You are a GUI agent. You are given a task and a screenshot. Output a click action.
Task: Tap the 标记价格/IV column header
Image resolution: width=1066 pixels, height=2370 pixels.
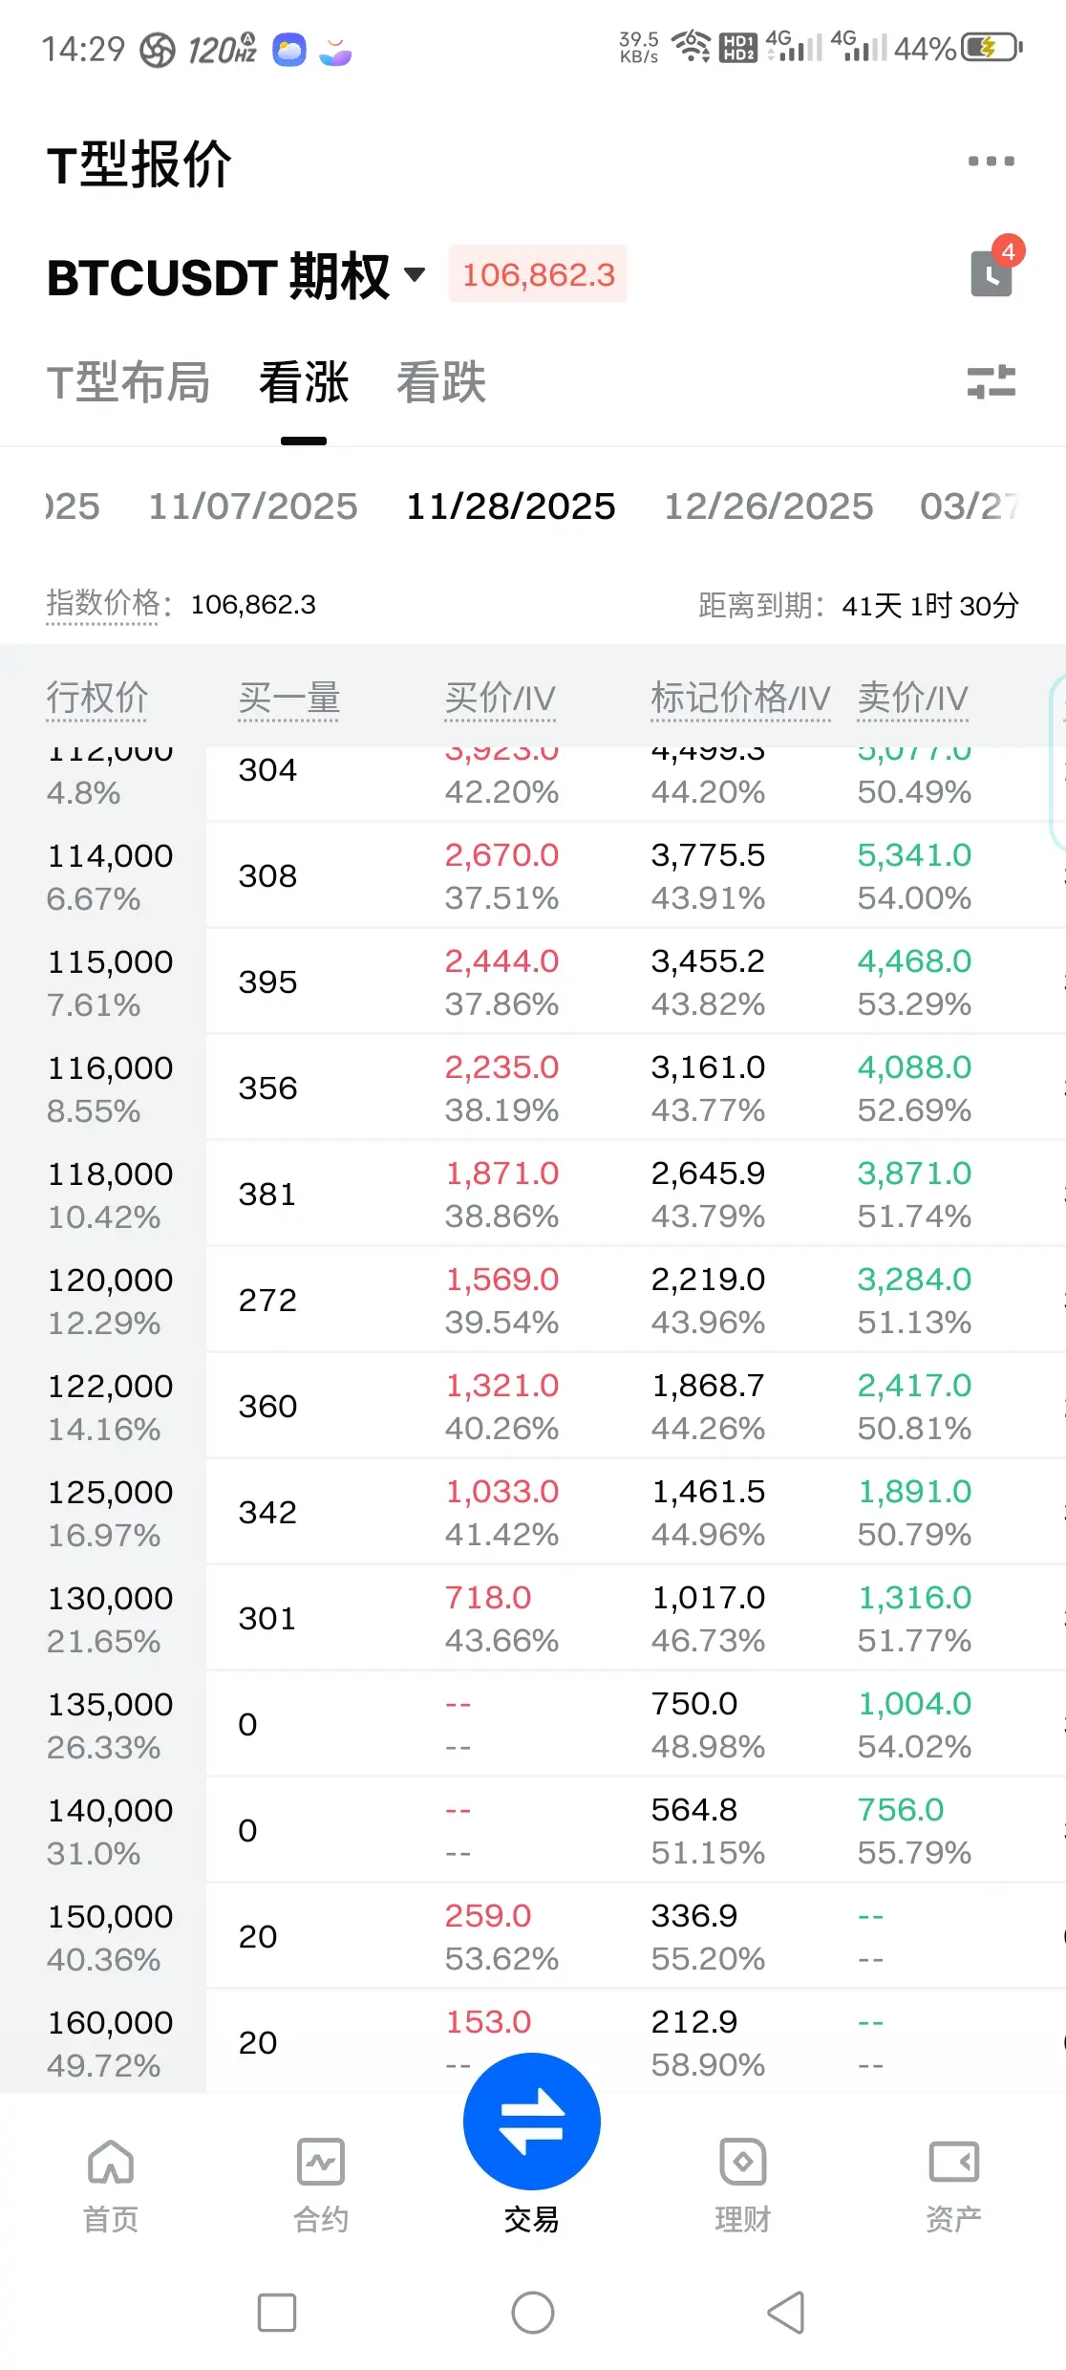point(740,698)
